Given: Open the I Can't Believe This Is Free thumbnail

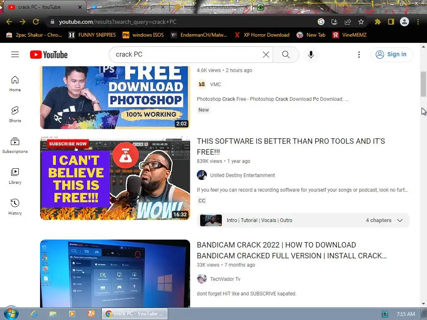Looking at the screenshot, I should pos(115,178).
